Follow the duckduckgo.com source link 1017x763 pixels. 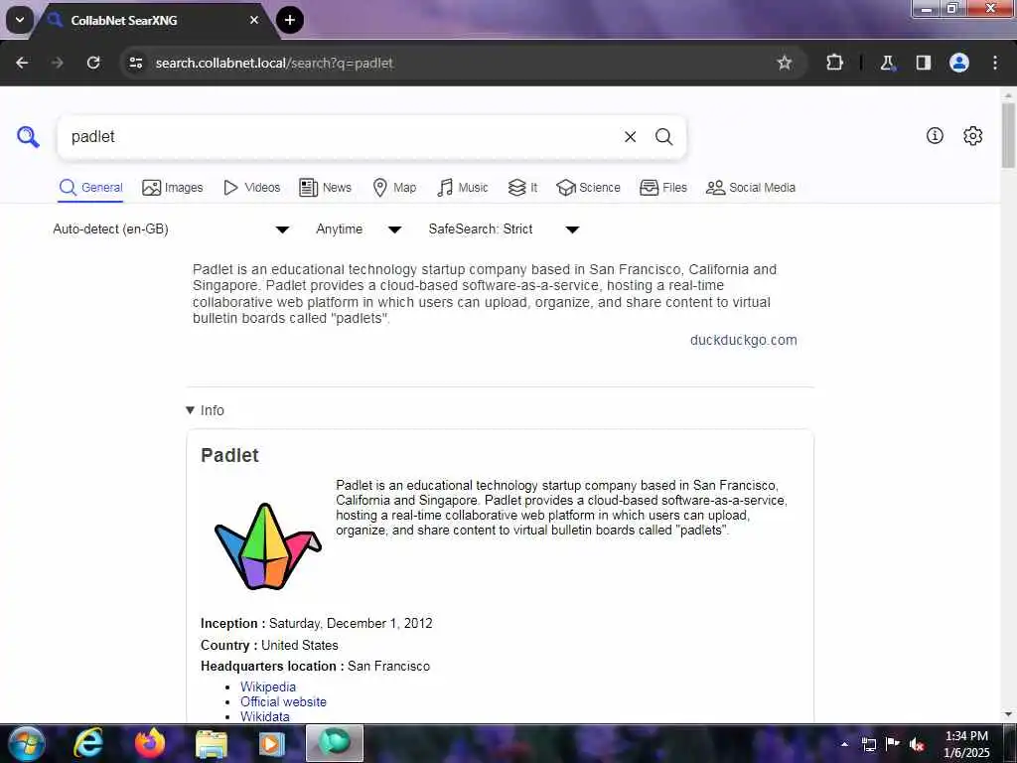(743, 340)
